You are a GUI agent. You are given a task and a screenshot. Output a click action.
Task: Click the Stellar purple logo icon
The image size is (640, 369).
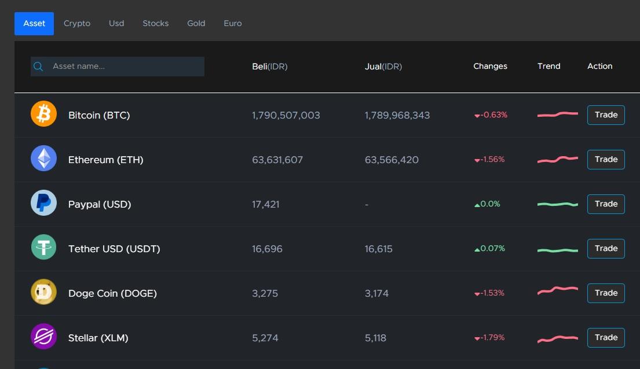click(x=43, y=337)
